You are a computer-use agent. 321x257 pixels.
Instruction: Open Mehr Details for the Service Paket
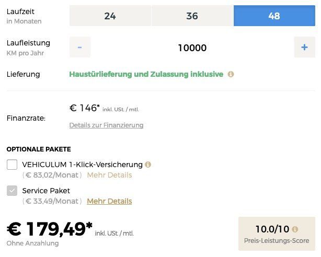(109, 201)
